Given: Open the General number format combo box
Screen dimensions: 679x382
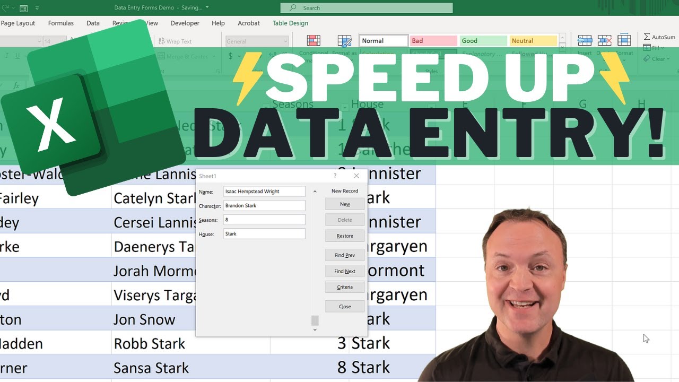Looking at the screenshot, I should click(x=257, y=41).
